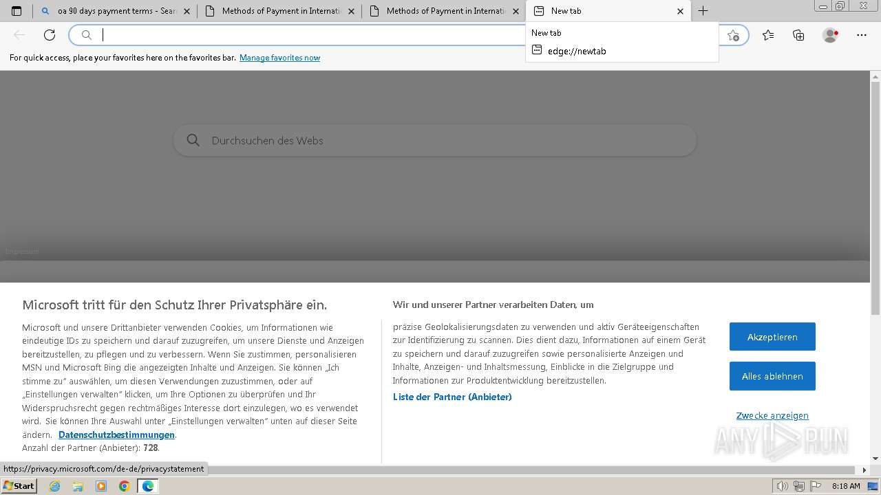
Task: Open the Favorites list icon
Action: click(x=768, y=35)
